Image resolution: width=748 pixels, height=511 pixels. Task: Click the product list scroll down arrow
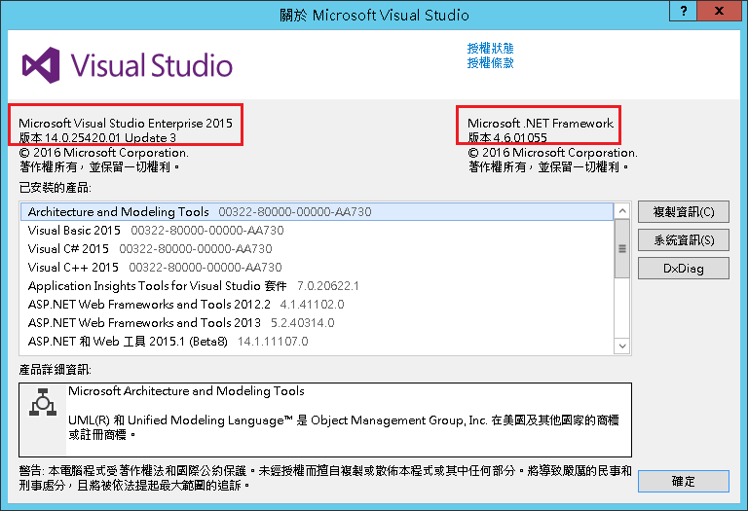(622, 347)
